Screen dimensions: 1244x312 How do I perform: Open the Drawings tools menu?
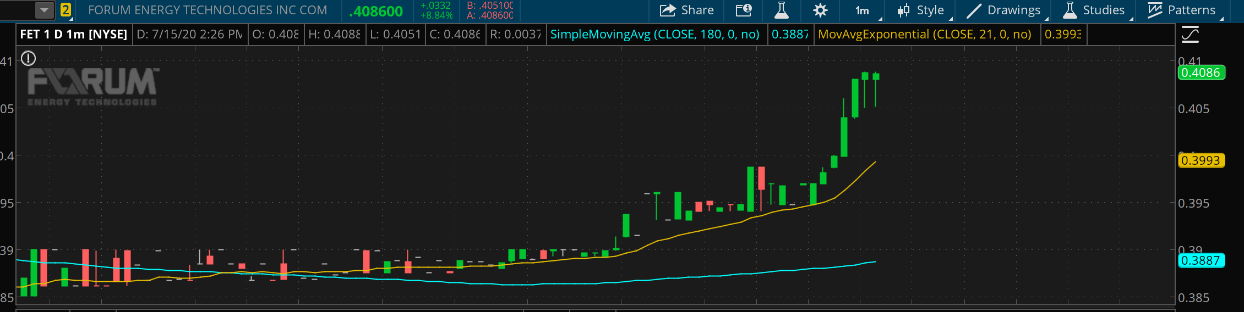coord(1003,10)
